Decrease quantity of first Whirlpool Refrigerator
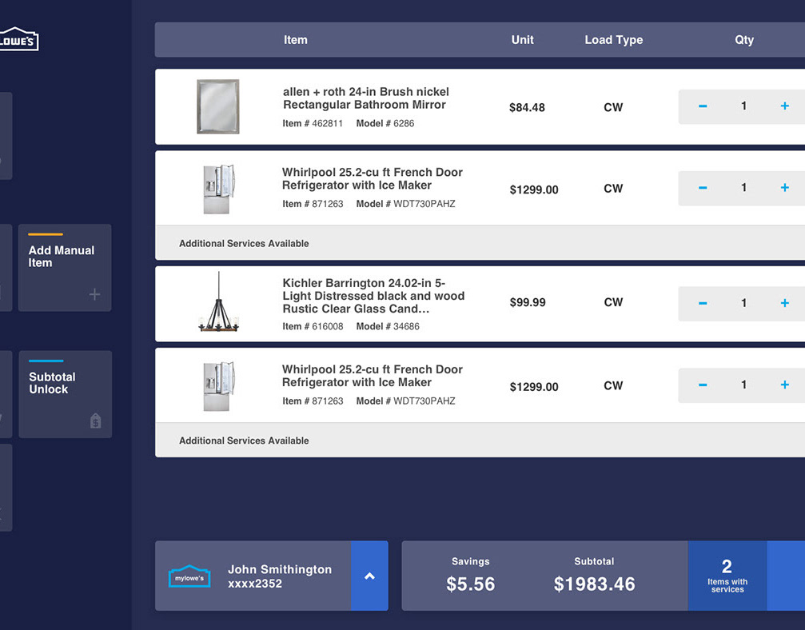 tap(703, 188)
